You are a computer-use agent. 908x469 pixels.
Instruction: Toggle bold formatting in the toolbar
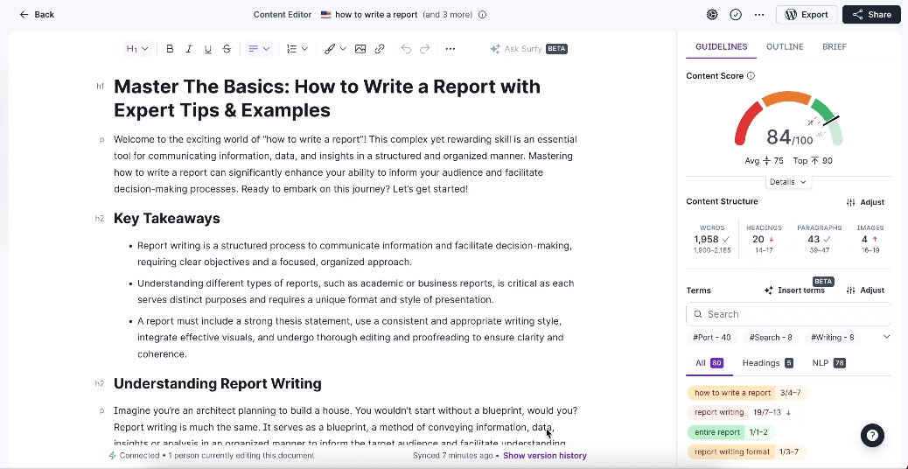coord(170,49)
